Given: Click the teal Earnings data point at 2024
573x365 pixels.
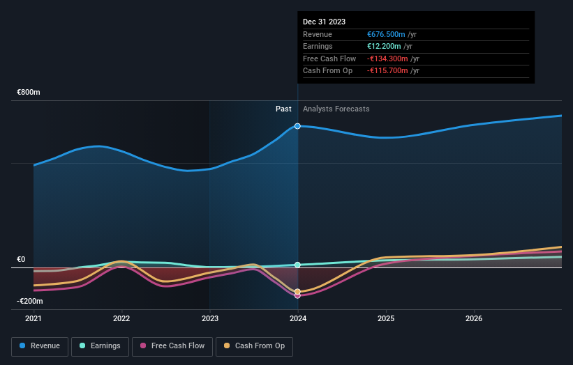Looking at the screenshot, I should click(297, 265).
